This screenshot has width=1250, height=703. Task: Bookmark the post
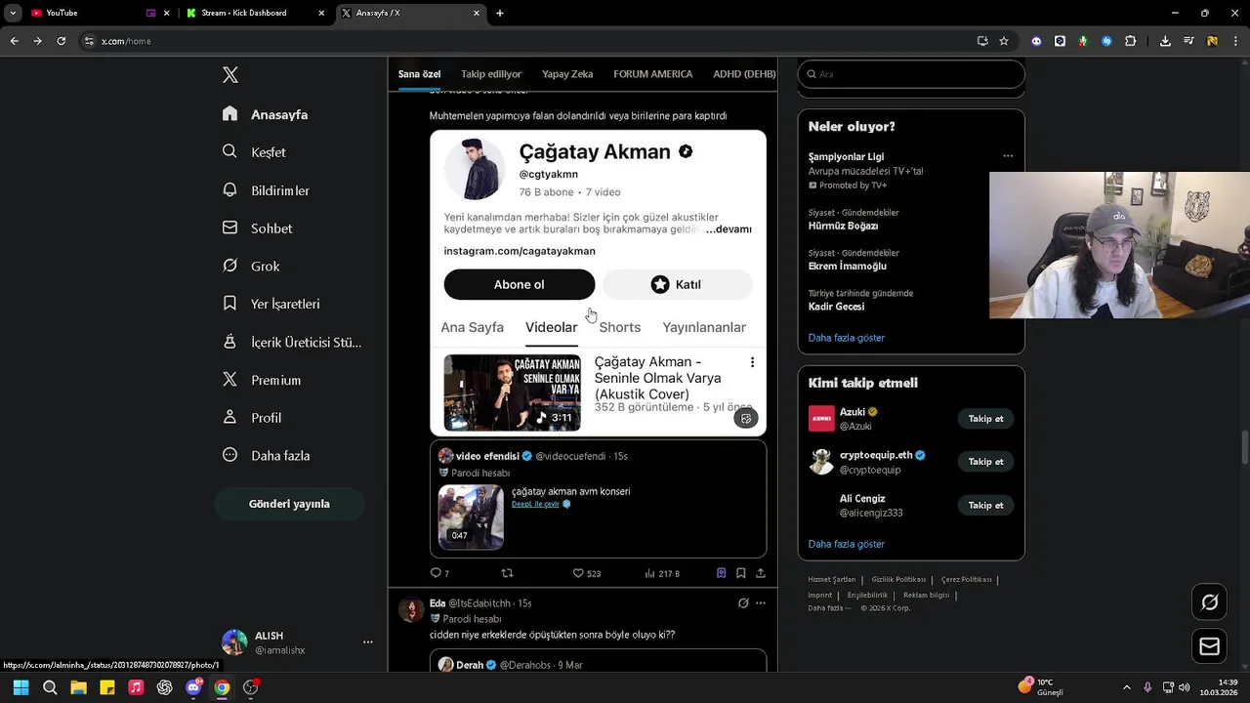pyautogui.click(x=741, y=573)
